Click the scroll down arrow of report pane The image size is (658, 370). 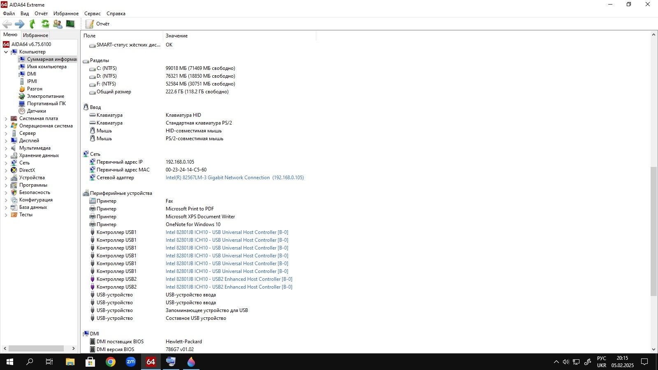click(653, 349)
